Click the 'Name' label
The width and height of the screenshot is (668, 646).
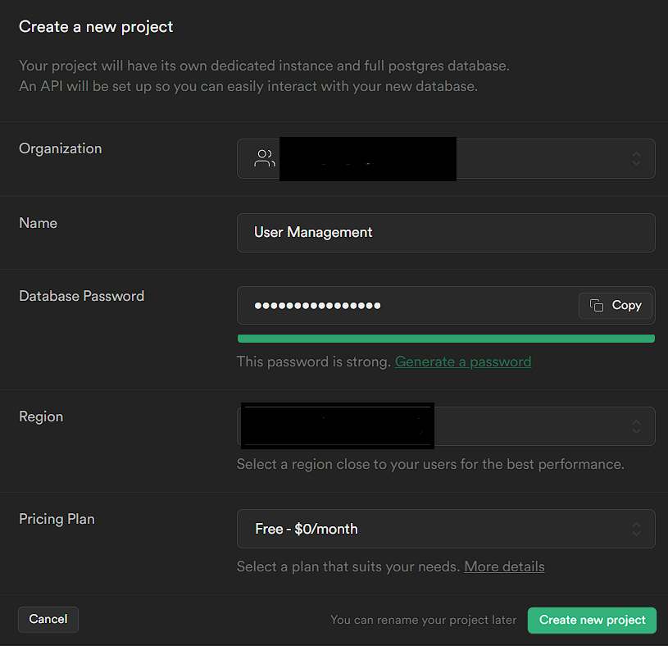pyautogui.click(x=39, y=223)
